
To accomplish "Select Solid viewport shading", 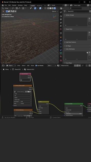I will pos(50,8).
